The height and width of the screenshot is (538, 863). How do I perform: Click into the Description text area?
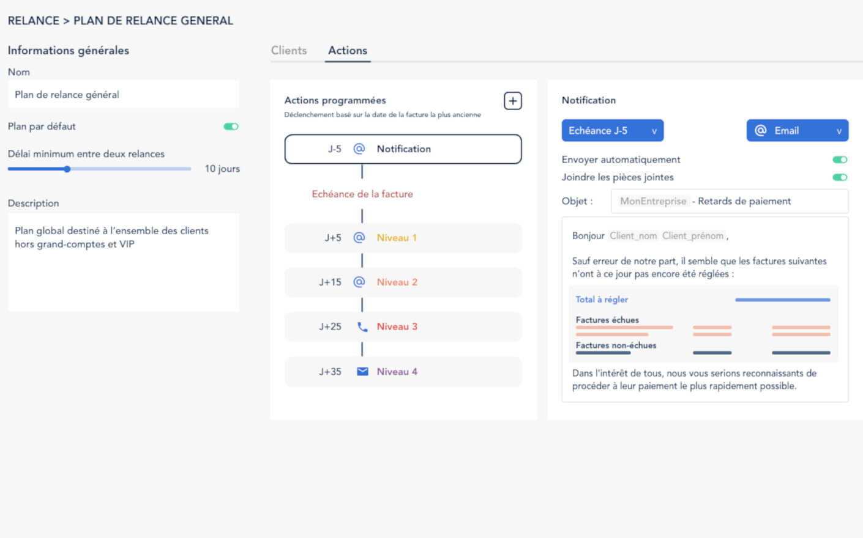124,262
